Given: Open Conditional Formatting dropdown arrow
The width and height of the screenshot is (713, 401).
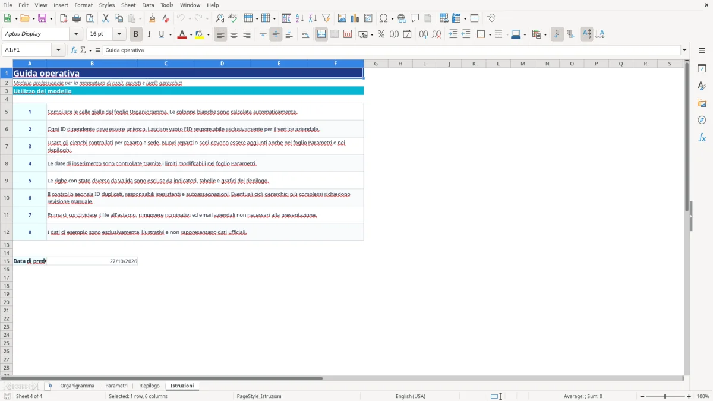Looking at the screenshot, I should pyautogui.click(x=544, y=34).
